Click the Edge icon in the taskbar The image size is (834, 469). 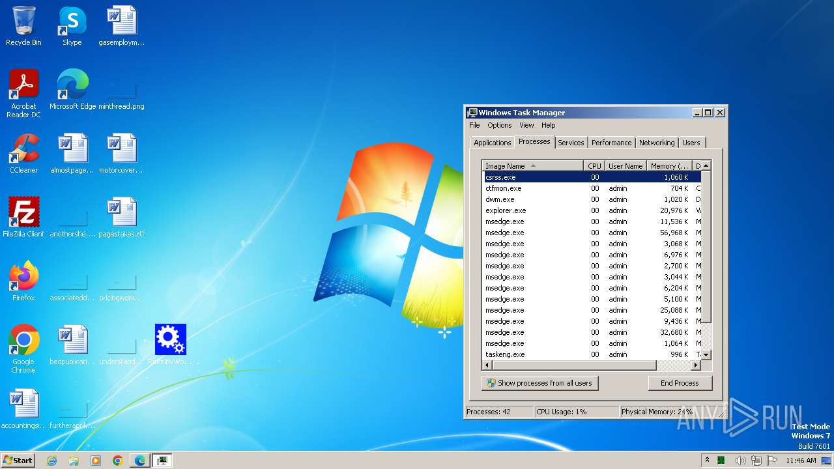(x=140, y=461)
